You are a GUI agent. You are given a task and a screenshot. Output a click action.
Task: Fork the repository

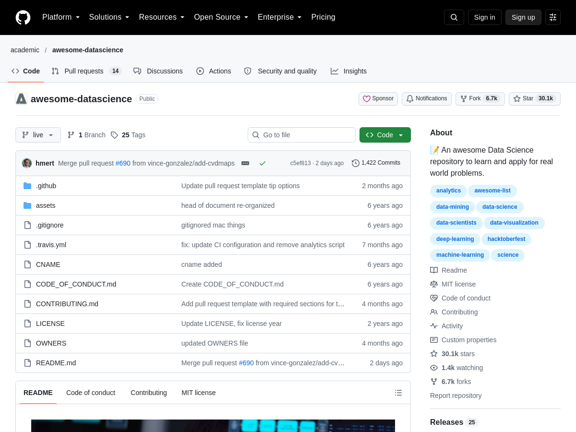pyautogui.click(x=480, y=99)
